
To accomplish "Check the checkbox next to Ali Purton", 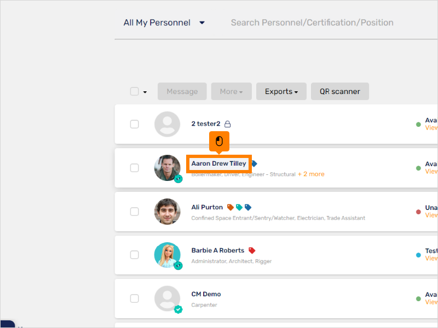I will pos(134,212).
